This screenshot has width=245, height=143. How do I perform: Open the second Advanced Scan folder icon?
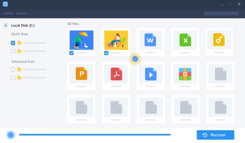tap(19, 78)
